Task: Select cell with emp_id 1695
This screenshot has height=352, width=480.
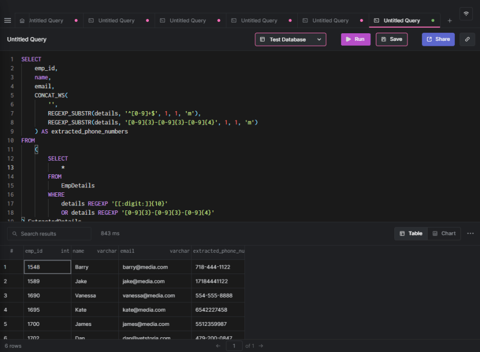Action: tap(47, 310)
